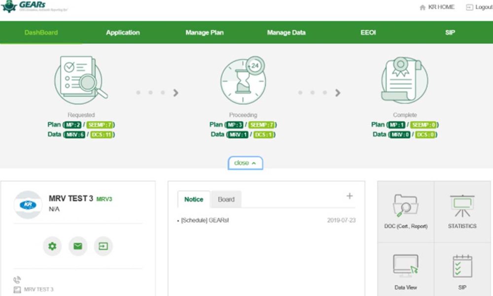This screenshot has width=493, height=296.
Task: Log out using the Logout link
Action: tap(484, 7)
